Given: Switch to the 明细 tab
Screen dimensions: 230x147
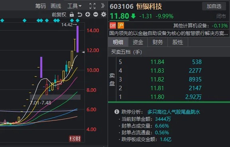Looking at the screenshot, I should point(118,42).
